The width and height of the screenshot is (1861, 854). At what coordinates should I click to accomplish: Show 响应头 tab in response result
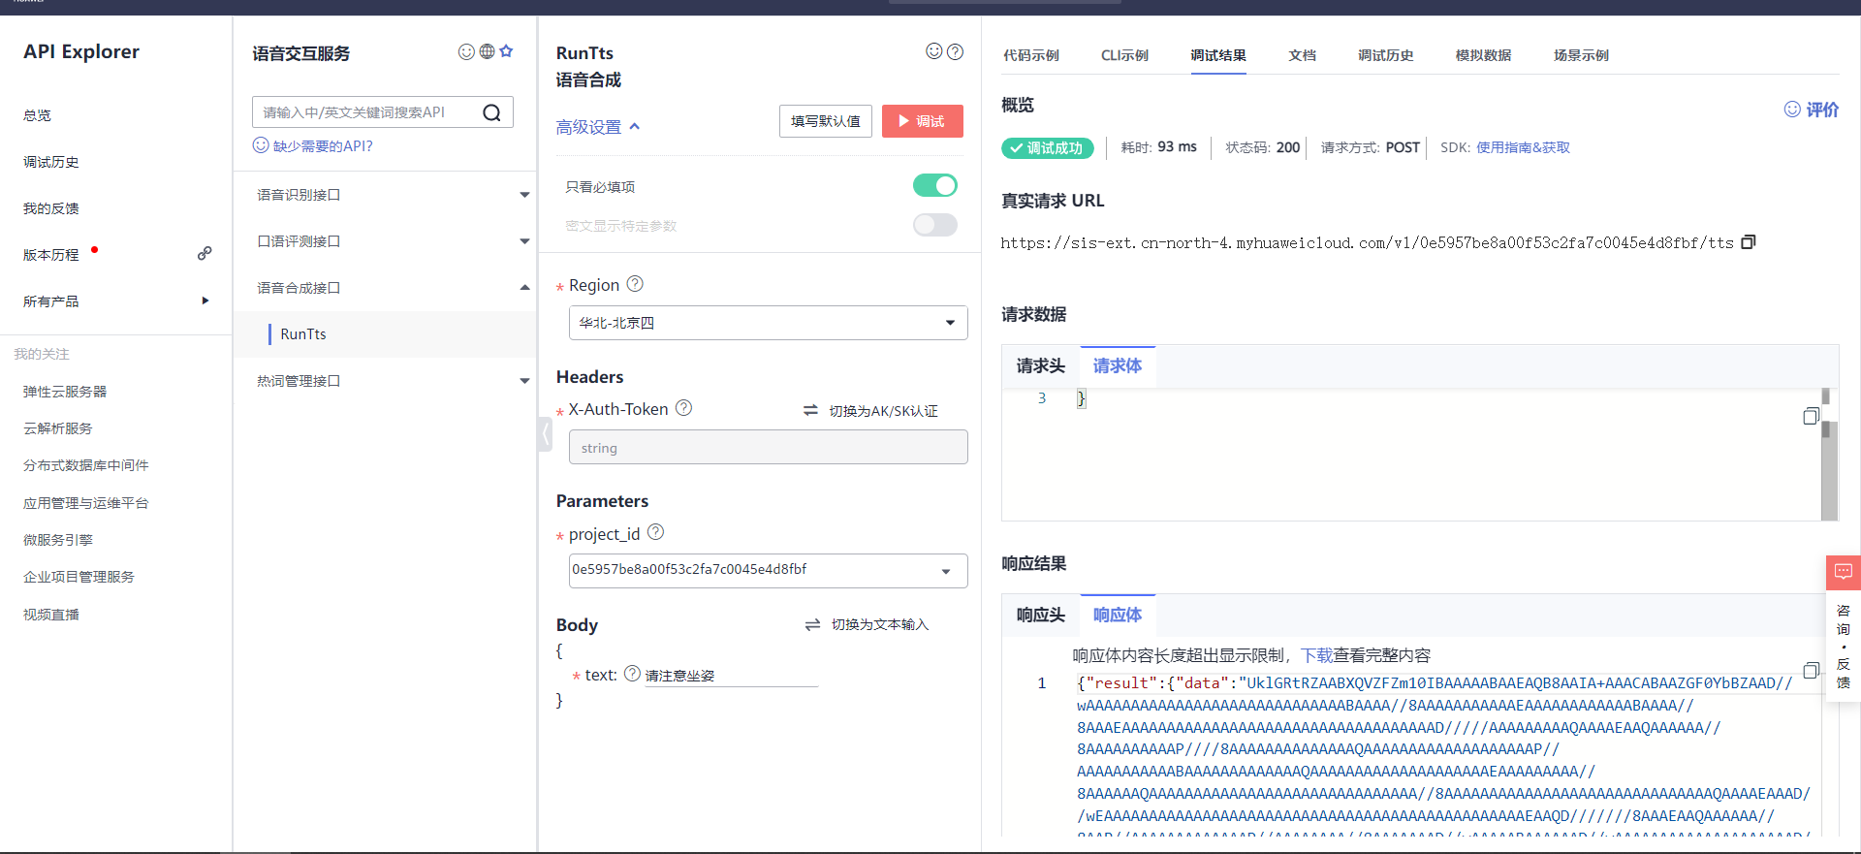1041,615
